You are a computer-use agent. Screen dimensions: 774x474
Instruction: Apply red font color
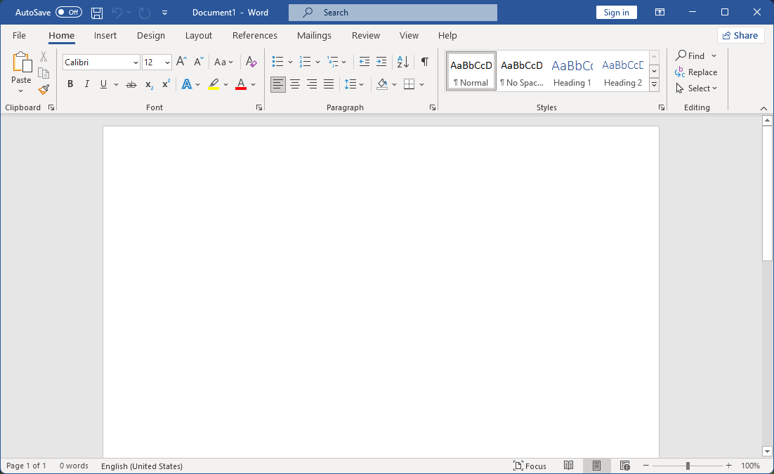point(241,84)
